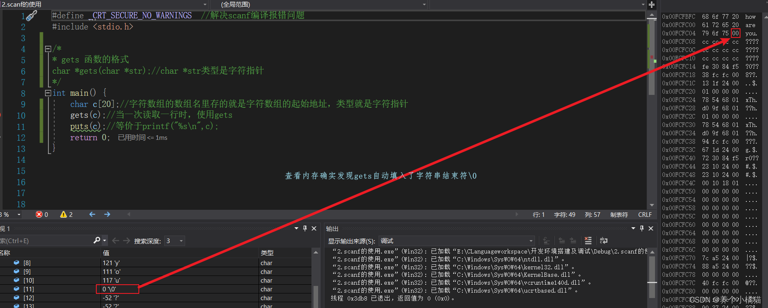
Task: Click previous search result arrow in watch
Action: point(115,241)
